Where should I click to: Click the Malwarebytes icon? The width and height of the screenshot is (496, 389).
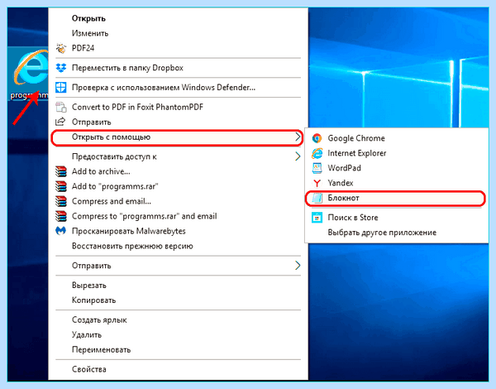[x=60, y=231]
